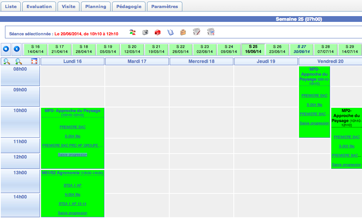Zoom out with the minus magnifier
The image size is (362, 218).
click(6, 61)
